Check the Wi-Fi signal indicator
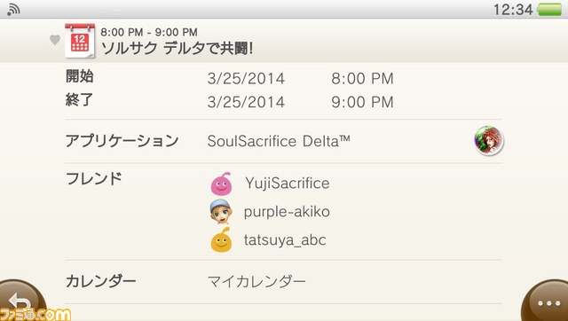The height and width of the screenshot is (321, 568). pyautogui.click(x=13, y=10)
